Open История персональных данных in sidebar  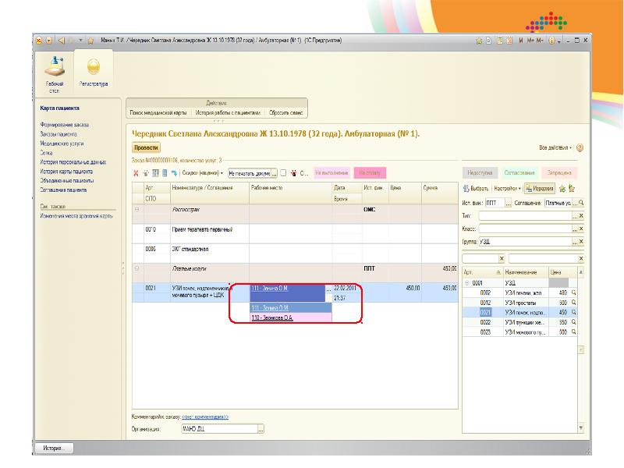pos(73,162)
